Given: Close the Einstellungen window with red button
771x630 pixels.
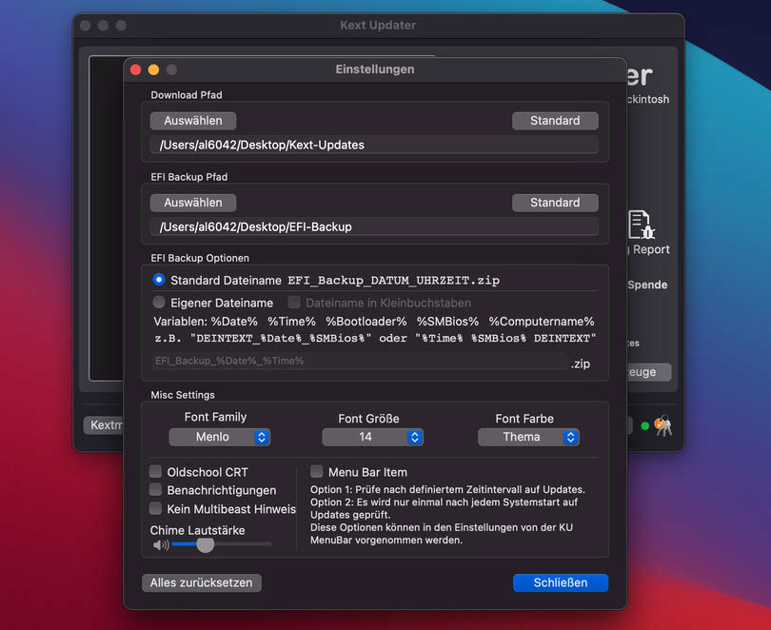Looking at the screenshot, I should [x=136, y=69].
